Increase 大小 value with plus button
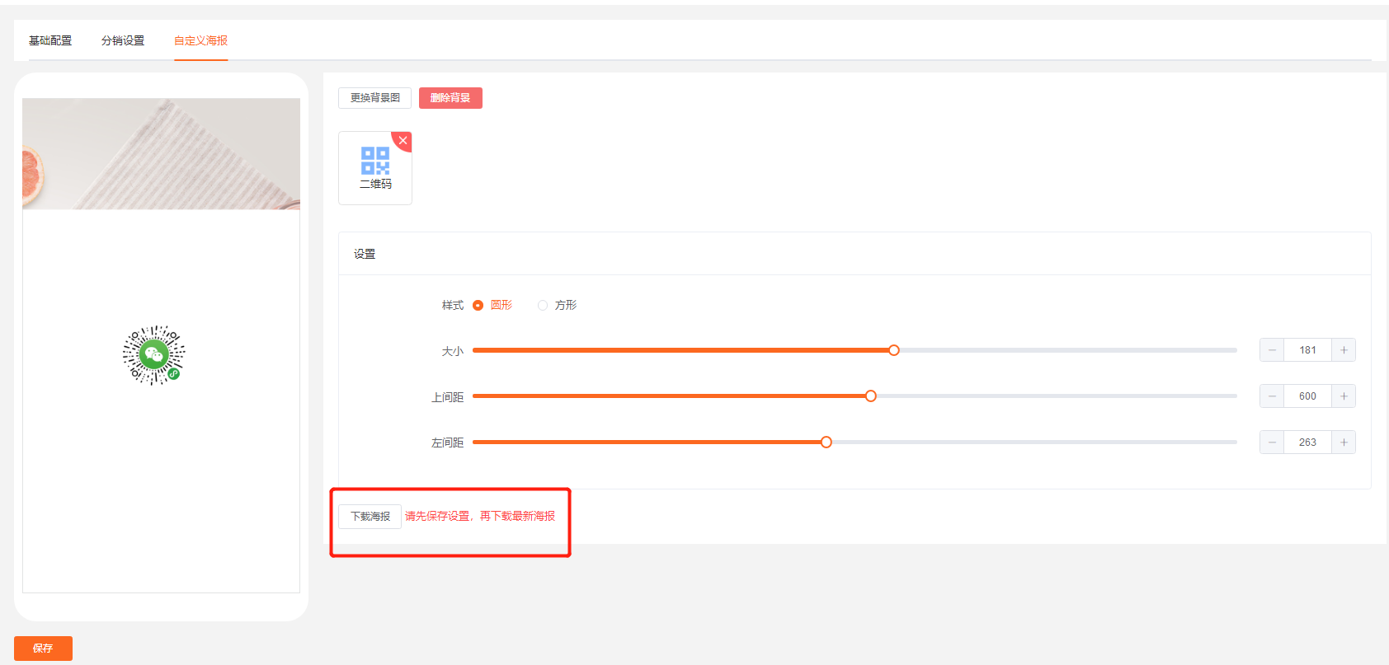 1344,350
